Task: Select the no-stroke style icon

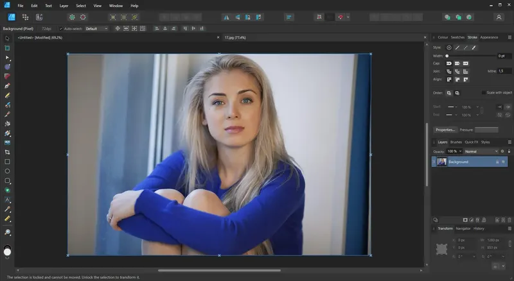Action: pyautogui.click(x=448, y=47)
